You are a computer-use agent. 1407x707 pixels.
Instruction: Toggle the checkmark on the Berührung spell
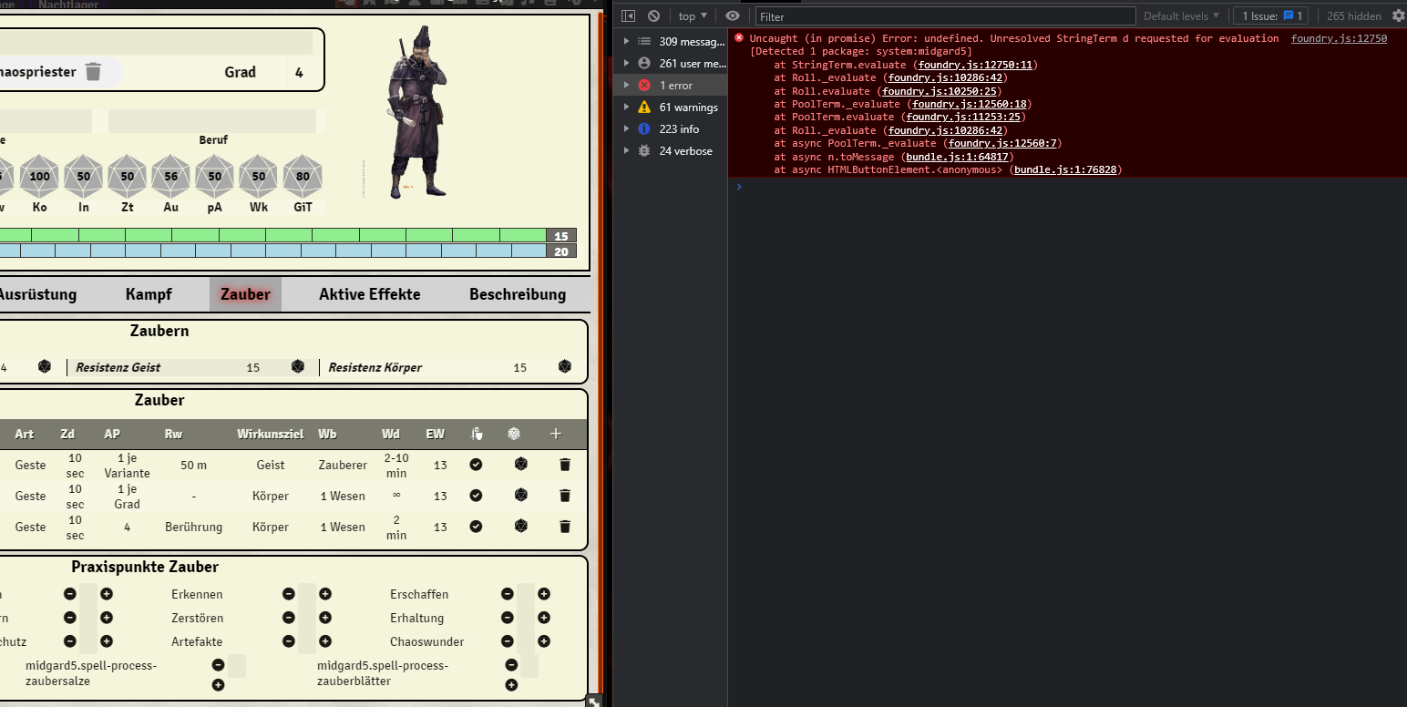pyautogui.click(x=476, y=527)
